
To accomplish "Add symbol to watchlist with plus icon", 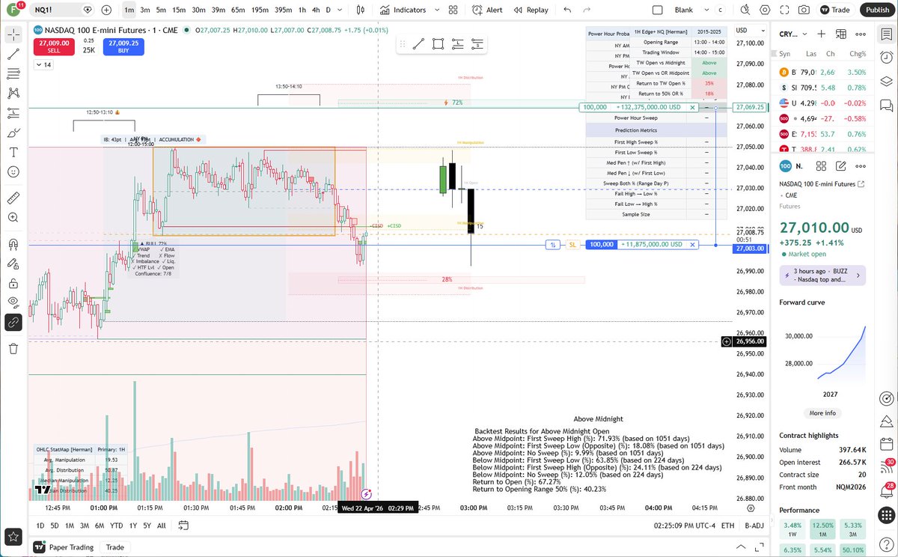I will click(x=822, y=34).
